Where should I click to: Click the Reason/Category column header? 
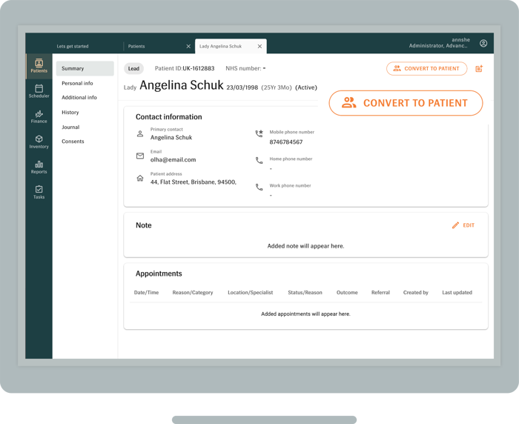193,293
